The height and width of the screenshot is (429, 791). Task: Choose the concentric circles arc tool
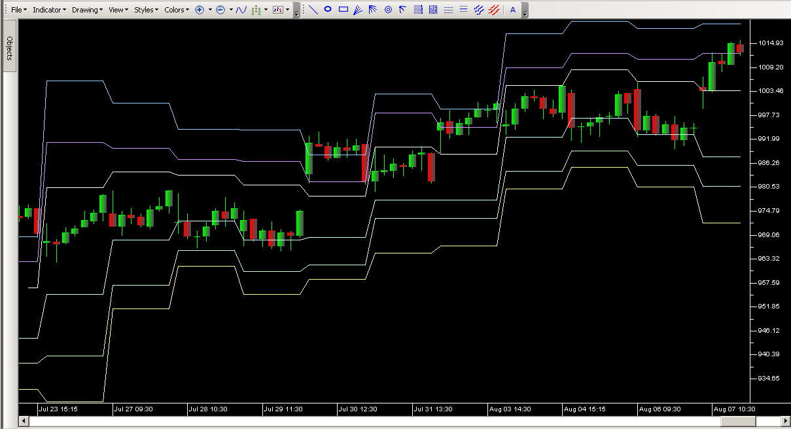click(388, 10)
